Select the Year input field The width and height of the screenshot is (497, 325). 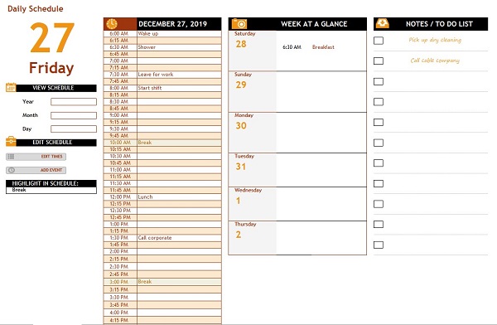tap(74, 101)
